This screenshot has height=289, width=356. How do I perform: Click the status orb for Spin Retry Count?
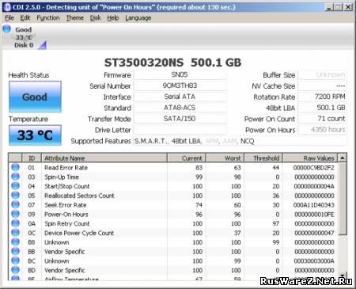(x=15, y=223)
